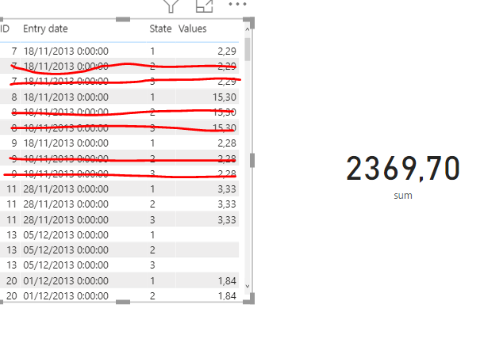The height and width of the screenshot is (339, 484).
Task: Sort by the ID column header
Action: tap(5, 29)
